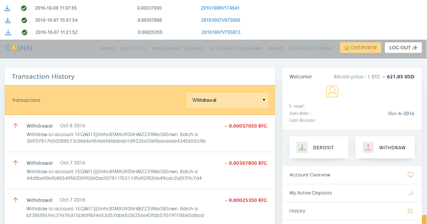This screenshot has height=224, width=427.
Task: Click the WITHDRAW button
Action: 385,147
